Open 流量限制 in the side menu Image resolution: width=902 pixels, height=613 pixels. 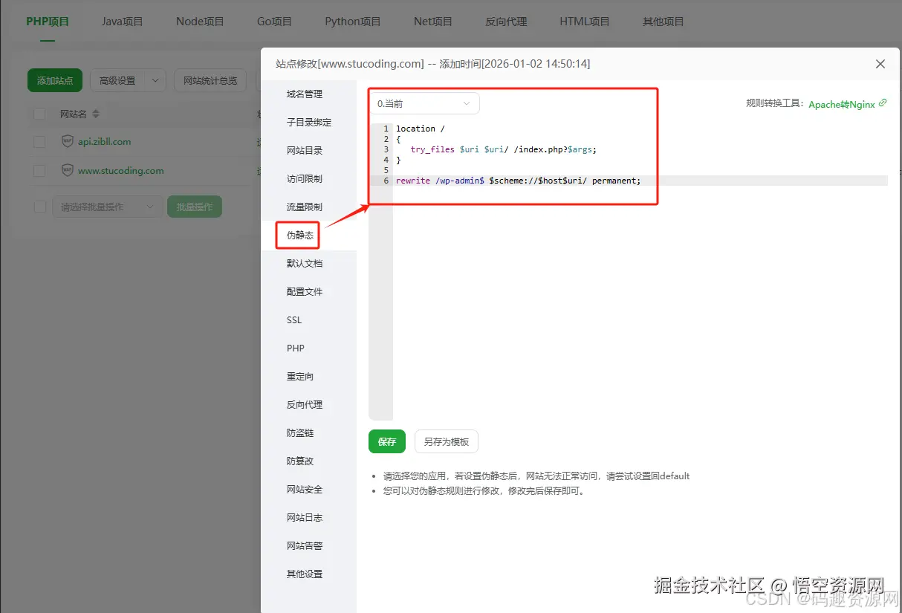click(x=305, y=207)
